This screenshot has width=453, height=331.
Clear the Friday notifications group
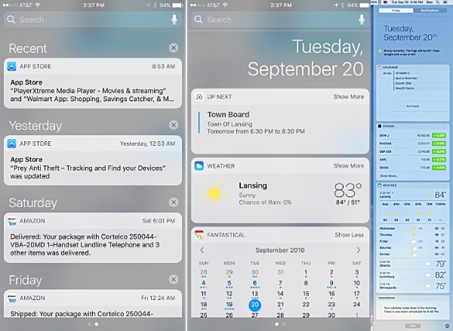tap(174, 280)
